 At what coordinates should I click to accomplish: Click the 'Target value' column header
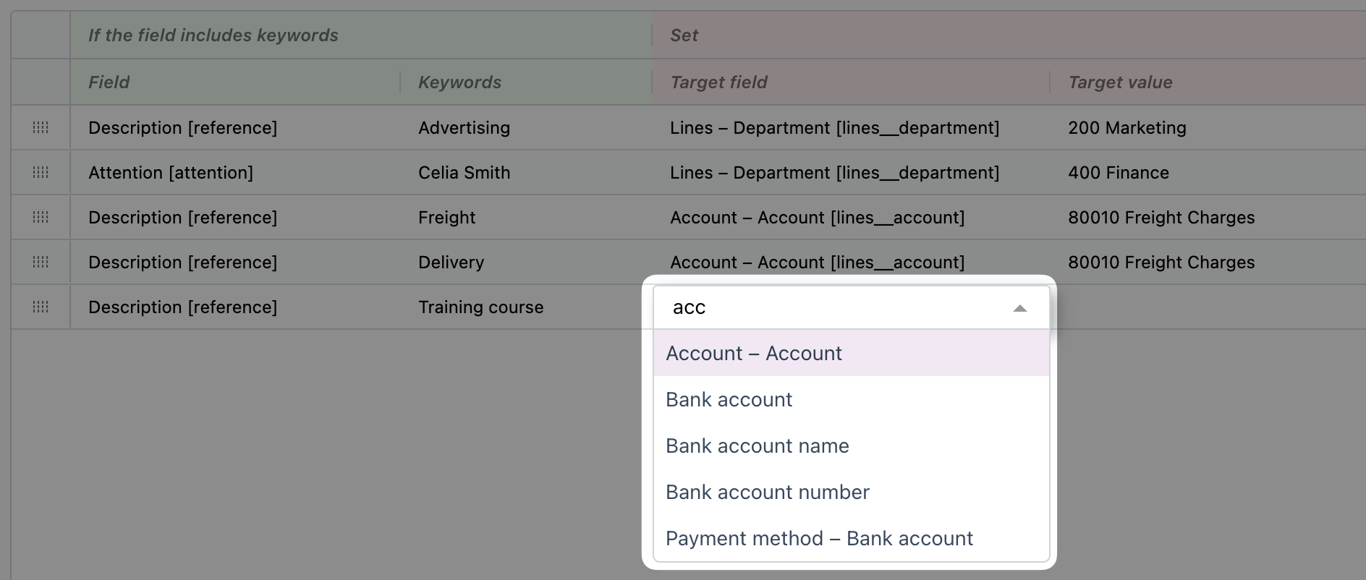click(x=1208, y=82)
